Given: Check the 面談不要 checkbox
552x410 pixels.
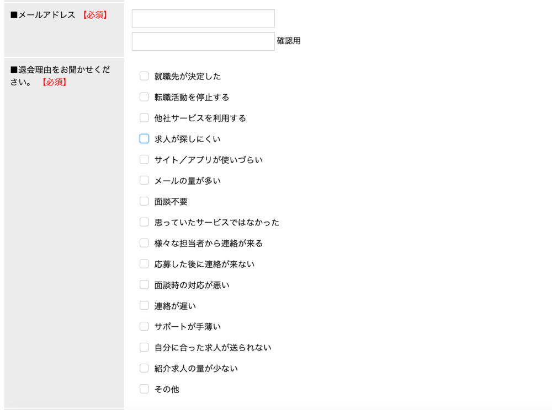Looking at the screenshot, I should pos(144,201).
